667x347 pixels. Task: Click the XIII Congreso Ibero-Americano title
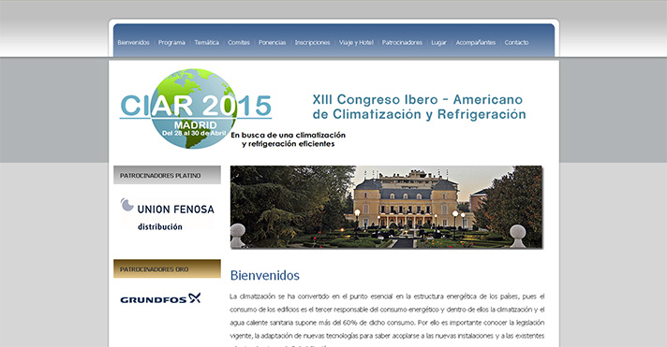(x=419, y=107)
